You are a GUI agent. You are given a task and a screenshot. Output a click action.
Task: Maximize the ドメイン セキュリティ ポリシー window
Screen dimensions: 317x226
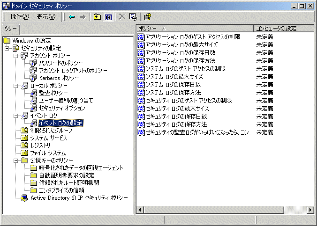click(302, 6)
